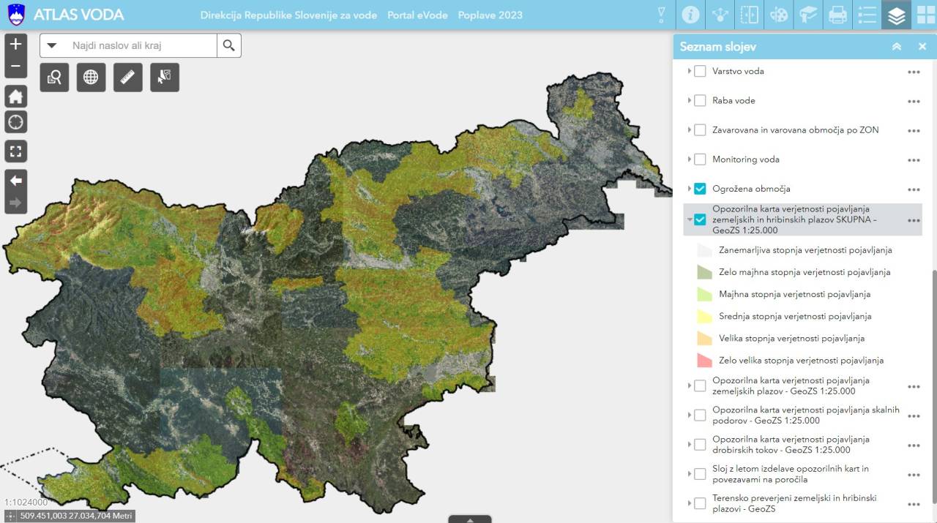Open Direkcija Republike Slovenije za vode link
The image size is (937, 523).
pyautogui.click(x=288, y=15)
